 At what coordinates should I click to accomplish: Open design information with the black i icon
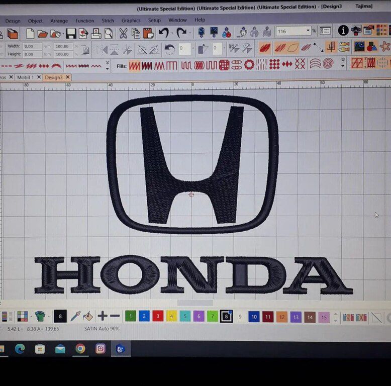(343, 31)
